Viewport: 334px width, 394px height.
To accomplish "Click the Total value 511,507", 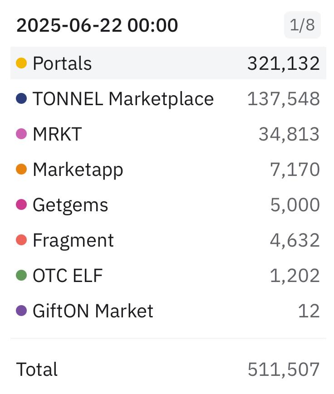I will click(x=284, y=370).
